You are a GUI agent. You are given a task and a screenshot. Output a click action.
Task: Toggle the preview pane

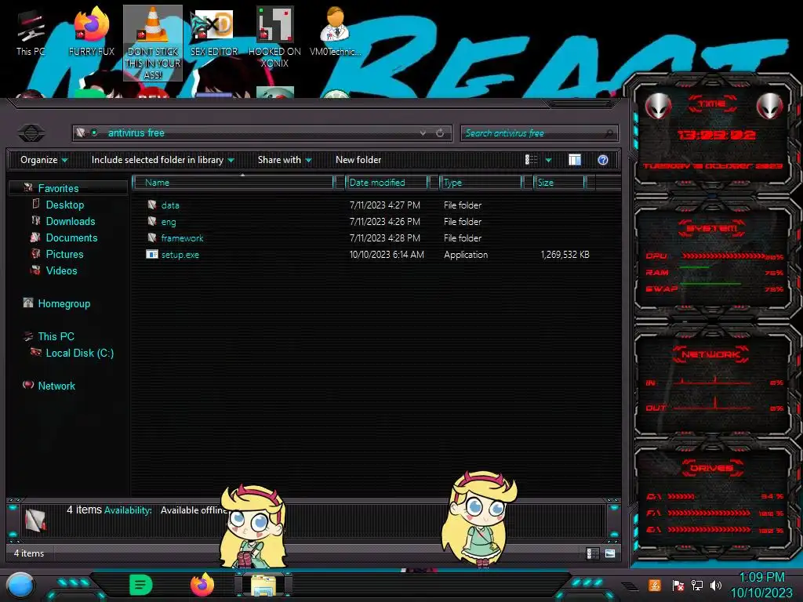(575, 160)
